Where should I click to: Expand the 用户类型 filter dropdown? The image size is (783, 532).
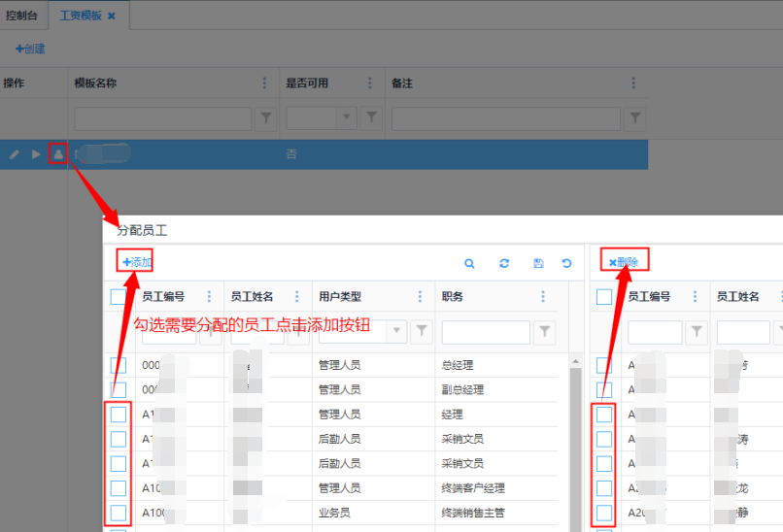[397, 332]
